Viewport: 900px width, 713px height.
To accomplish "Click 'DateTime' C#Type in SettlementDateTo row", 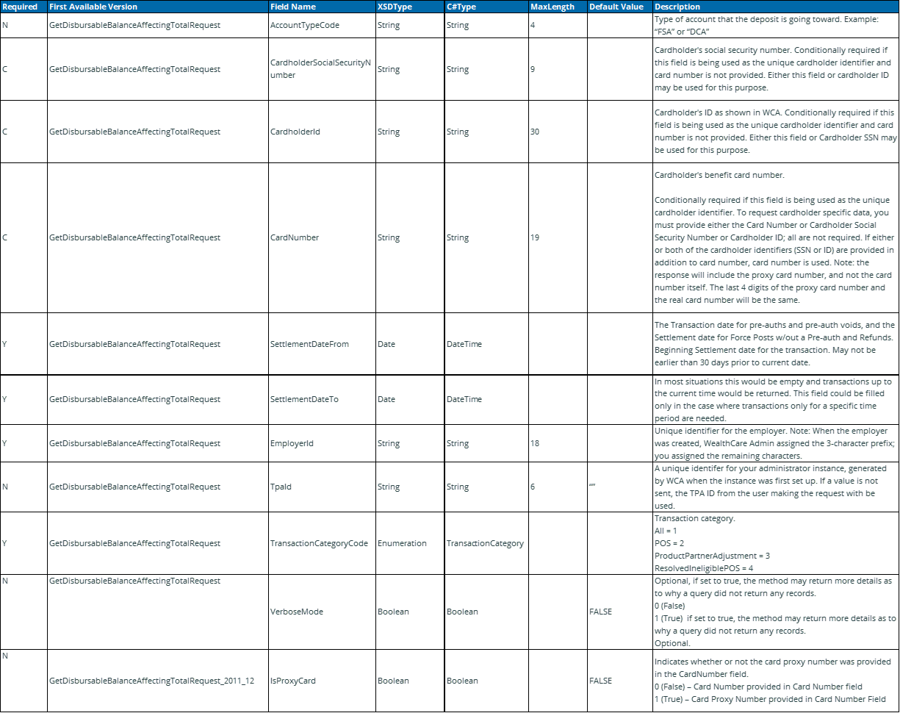I will (x=486, y=399).
